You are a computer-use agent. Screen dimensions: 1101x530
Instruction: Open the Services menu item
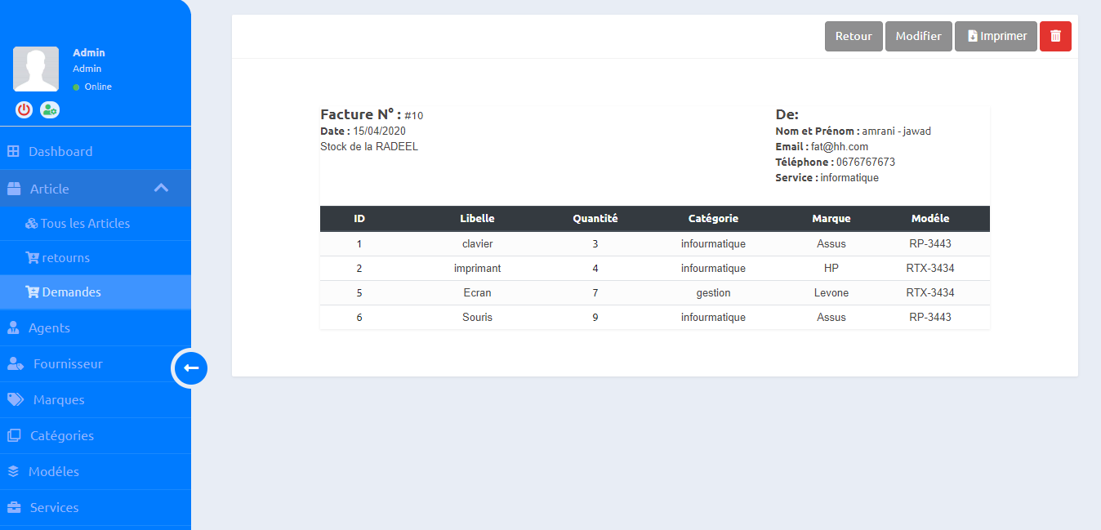54,507
